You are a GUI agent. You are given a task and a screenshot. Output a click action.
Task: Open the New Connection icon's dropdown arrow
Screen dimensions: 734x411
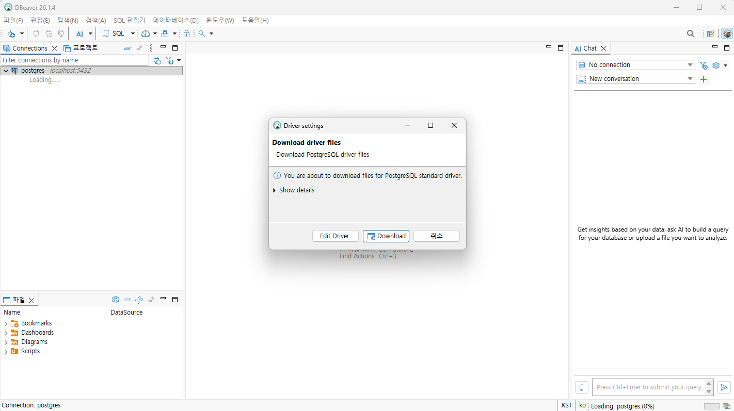coord(22,34)
